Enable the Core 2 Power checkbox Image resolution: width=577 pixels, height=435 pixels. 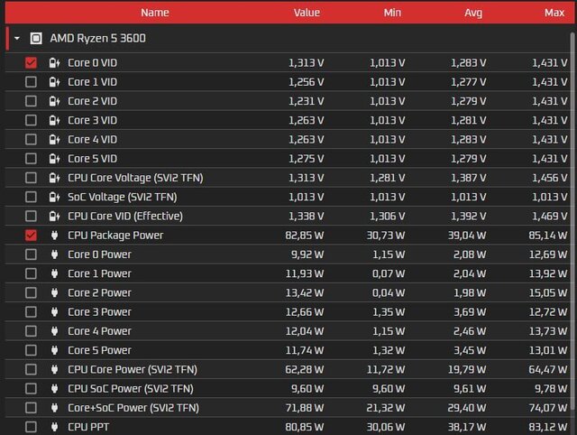tap(32, 293)
